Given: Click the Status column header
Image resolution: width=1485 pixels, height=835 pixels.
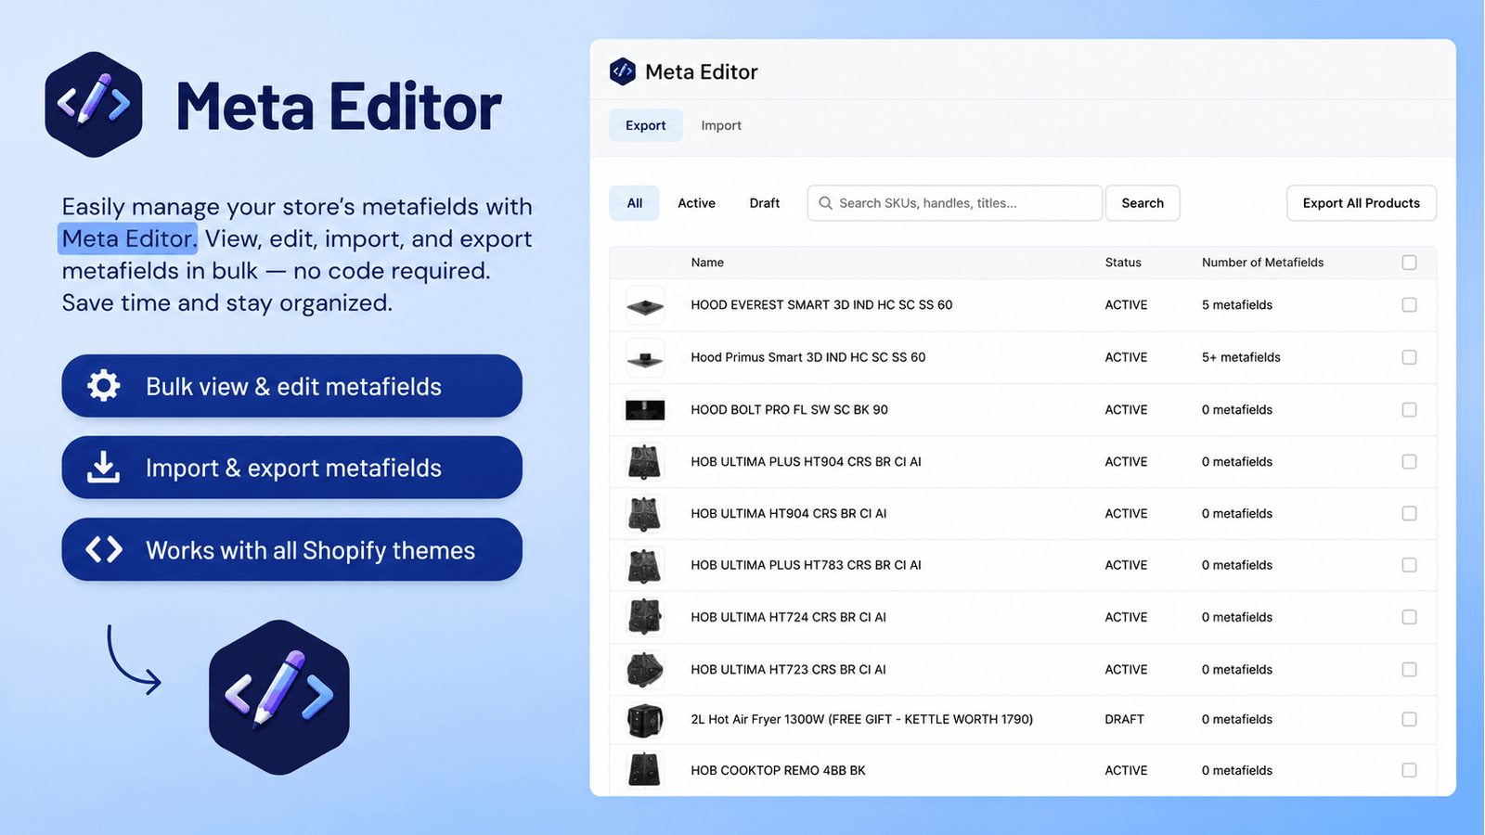Looking at the screenshot, I should coord(1123,263).
